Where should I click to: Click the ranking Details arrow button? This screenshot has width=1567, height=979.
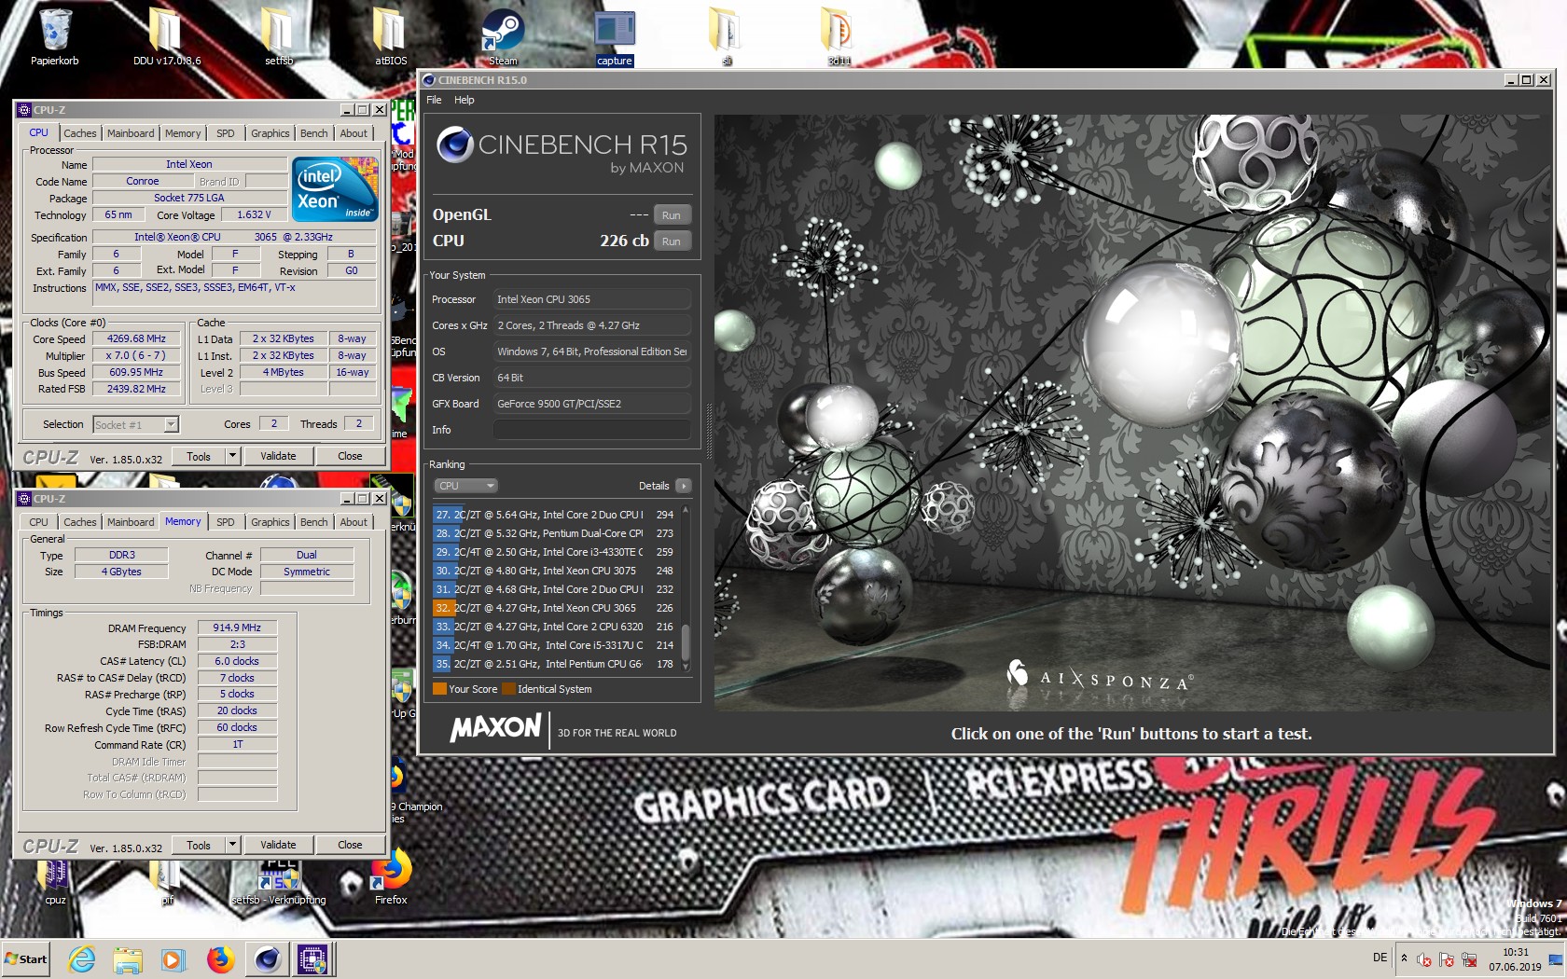(x=684, y=486)
